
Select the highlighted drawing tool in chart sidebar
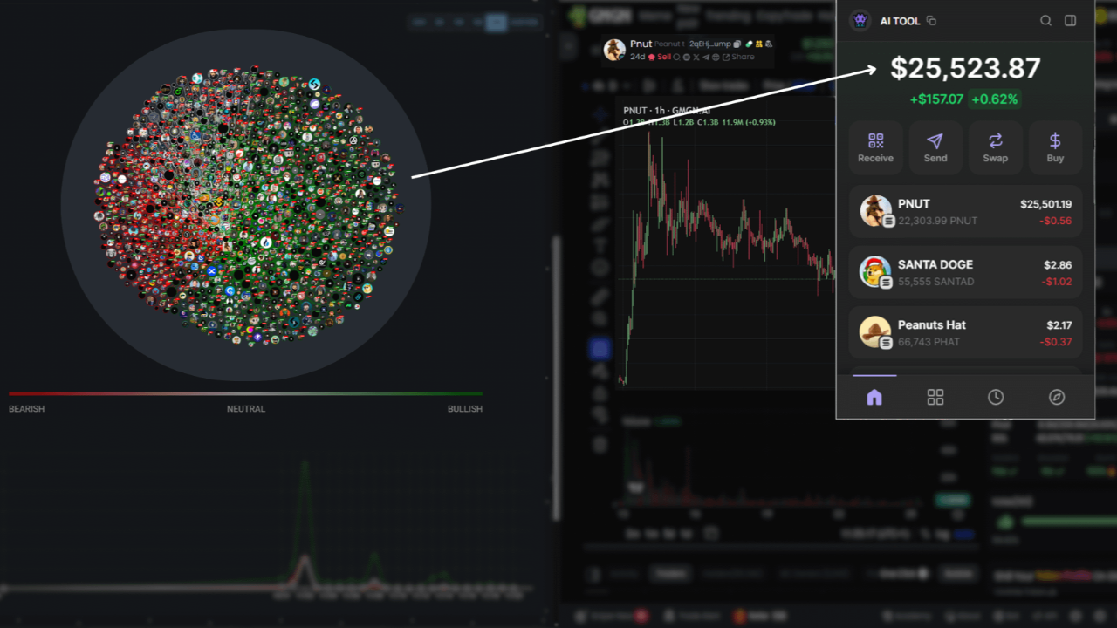(600, 349)
